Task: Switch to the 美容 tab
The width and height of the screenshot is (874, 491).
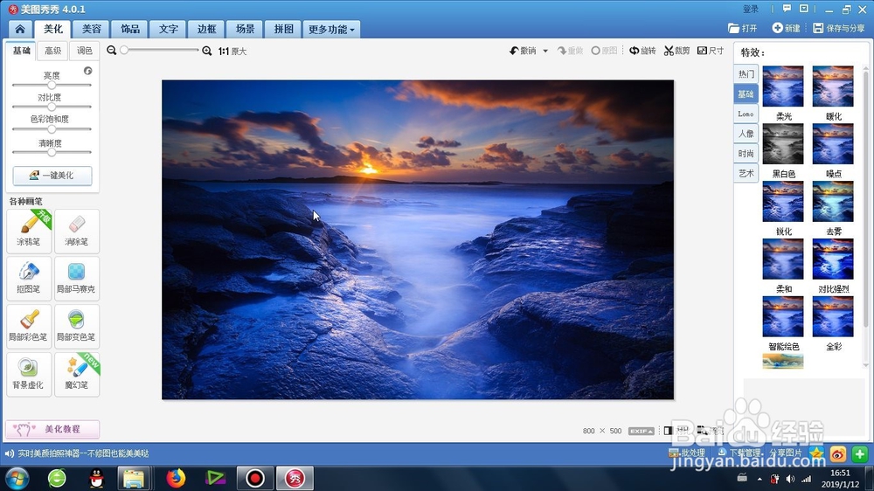Action: pyautogui.click(x=92, y=29)
